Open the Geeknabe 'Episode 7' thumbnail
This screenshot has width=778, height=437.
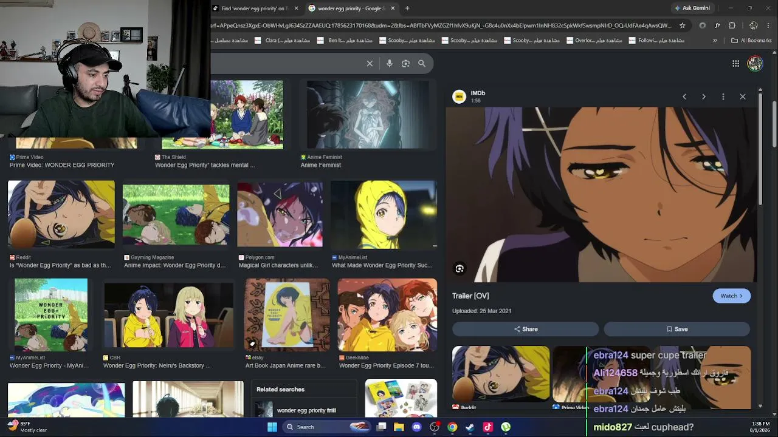[x=387, y=315]
